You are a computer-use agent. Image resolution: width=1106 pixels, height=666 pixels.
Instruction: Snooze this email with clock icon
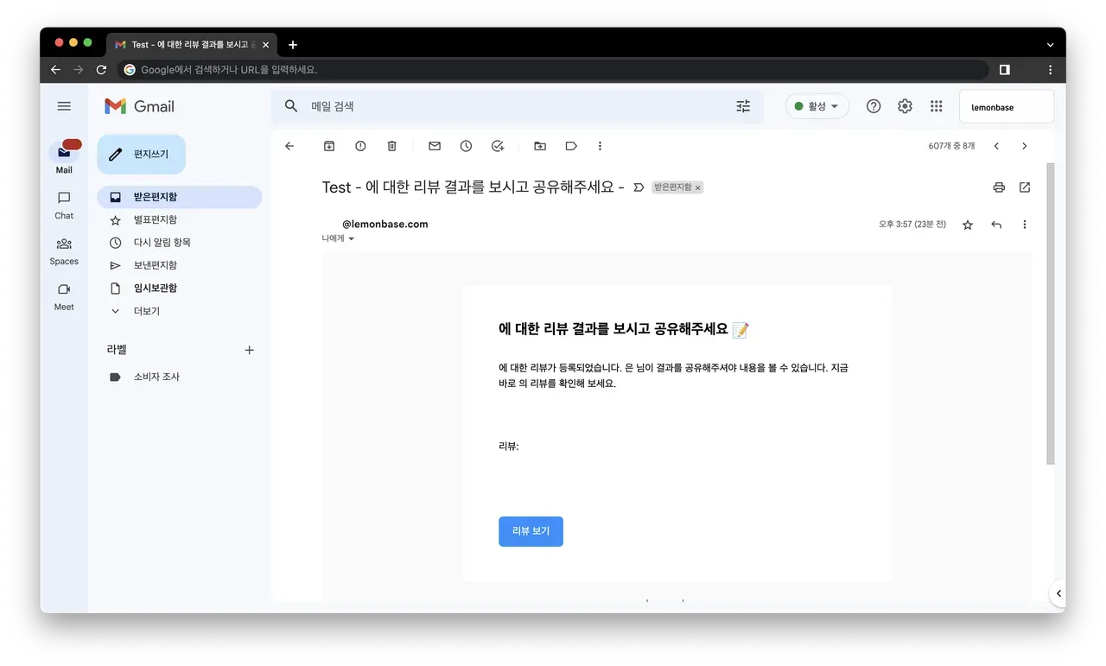pos(466,146)
